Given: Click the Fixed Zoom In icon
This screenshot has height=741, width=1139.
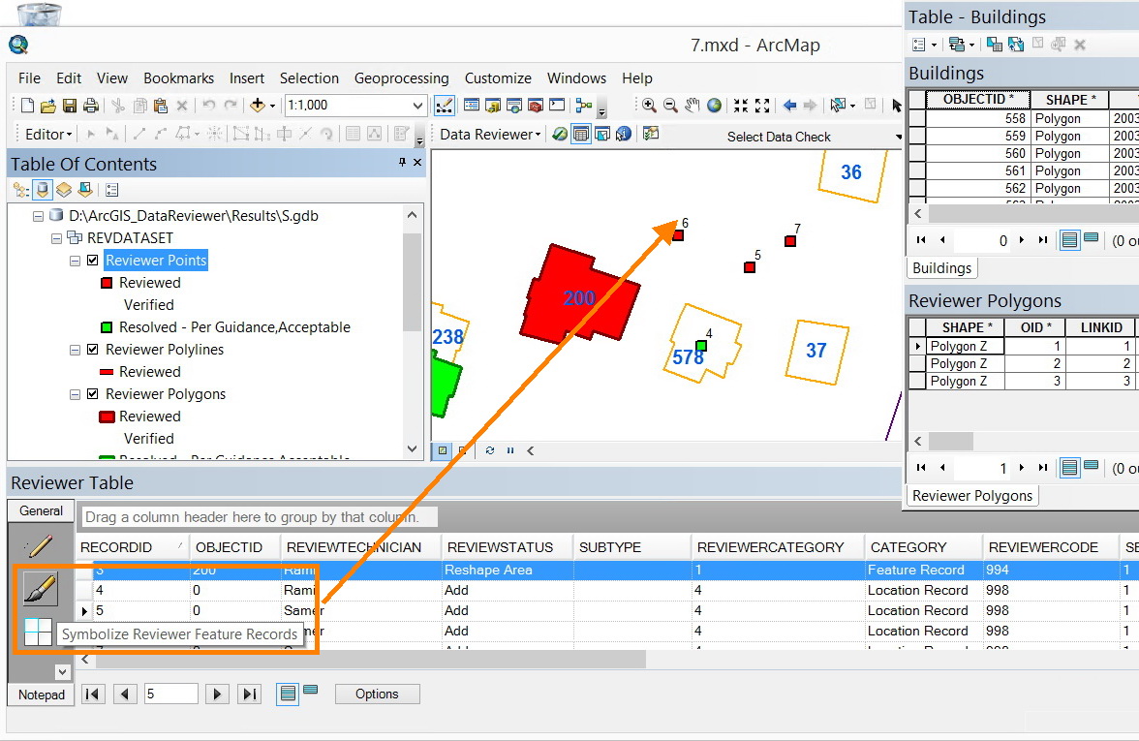Looking at the screenshot, I should [740, 106].
